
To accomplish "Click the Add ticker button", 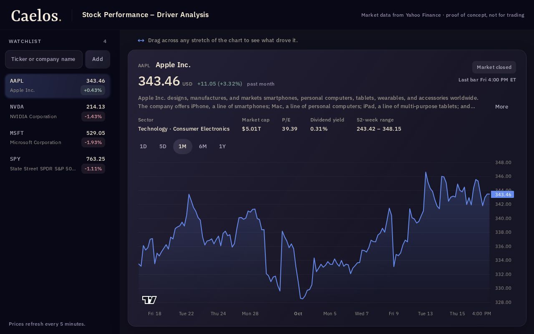I will [98, 59].
